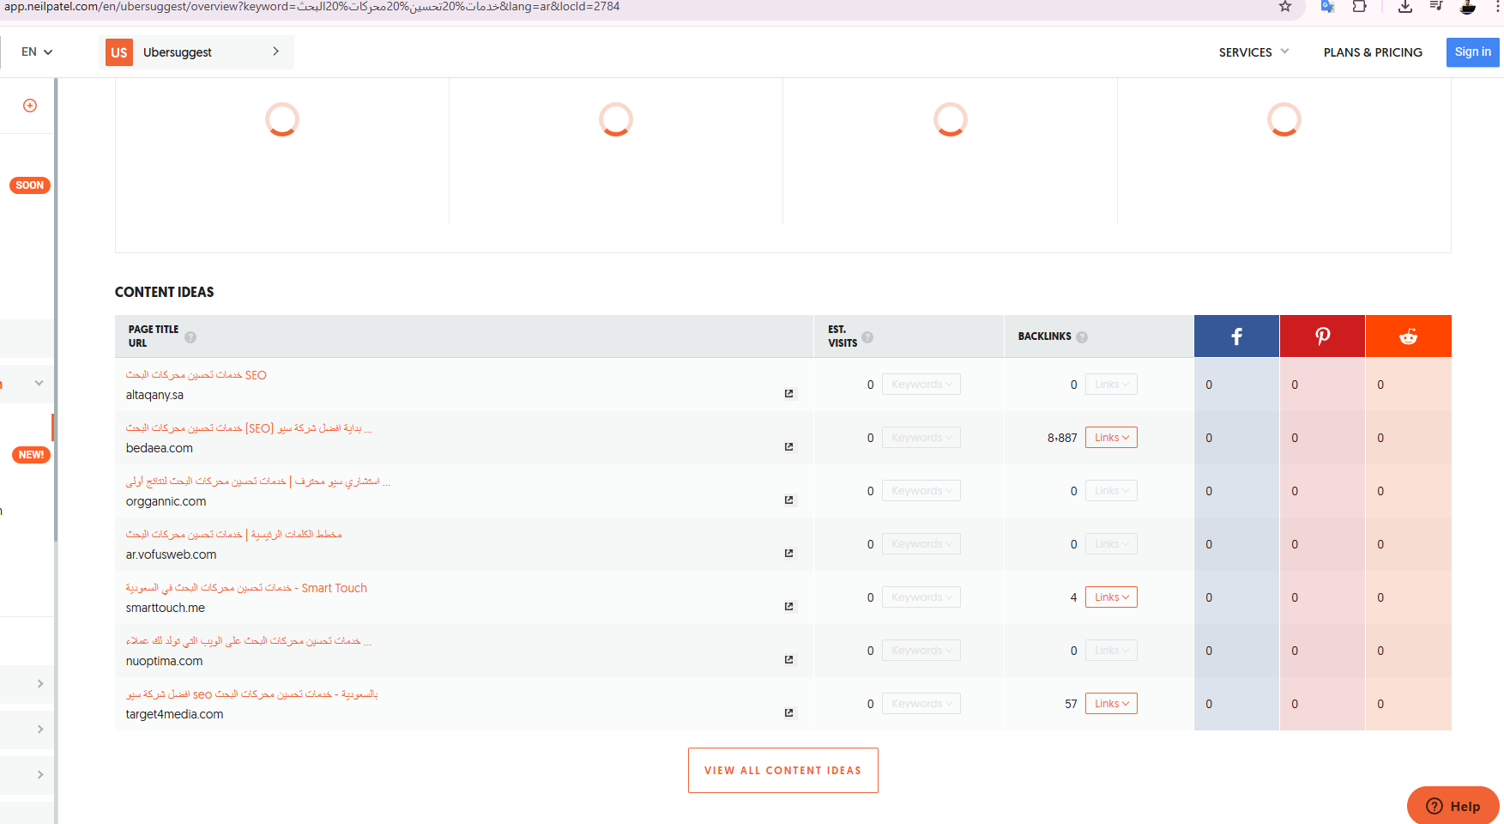
Task: Click help icon beside EST. VISITS
Action: click(x=867, y=337)
